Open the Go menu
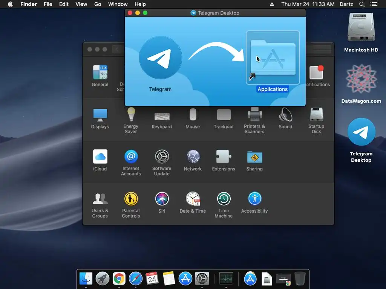 [98, 4]
